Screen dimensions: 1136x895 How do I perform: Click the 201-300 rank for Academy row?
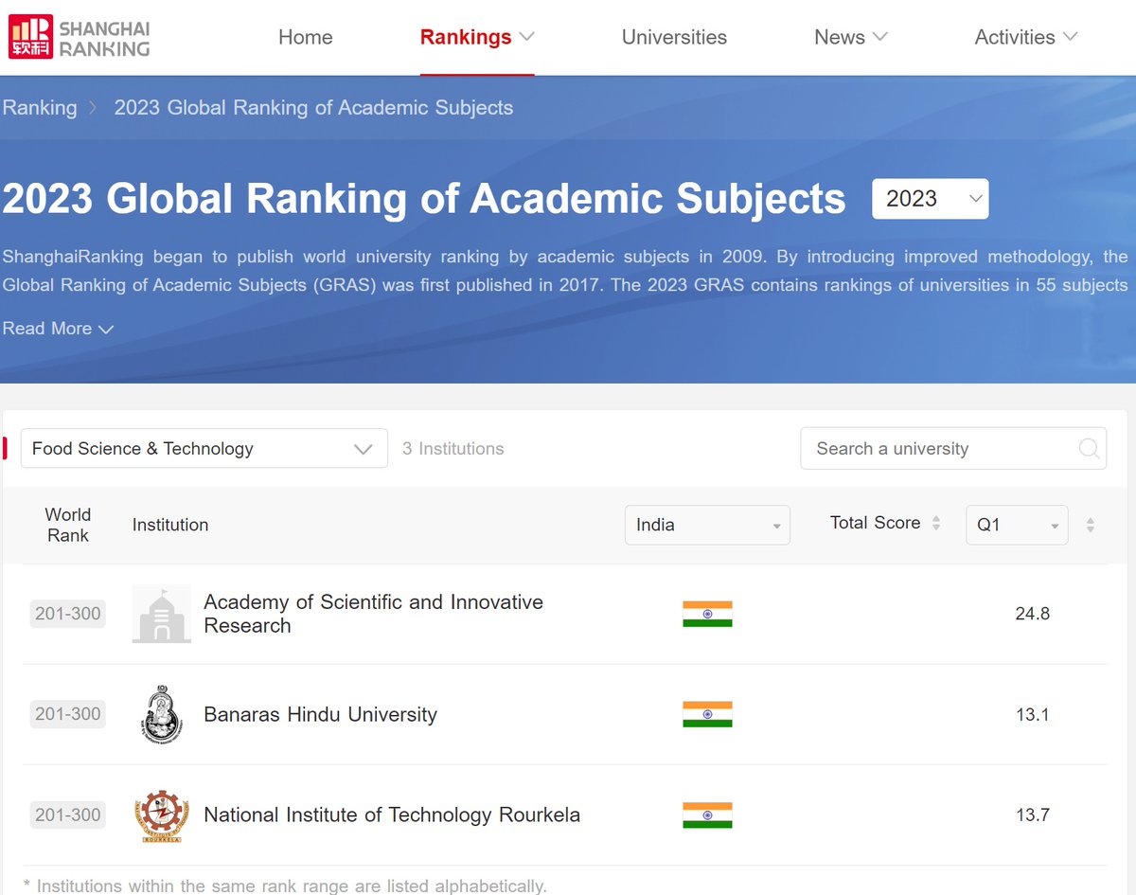pos(68,614)
